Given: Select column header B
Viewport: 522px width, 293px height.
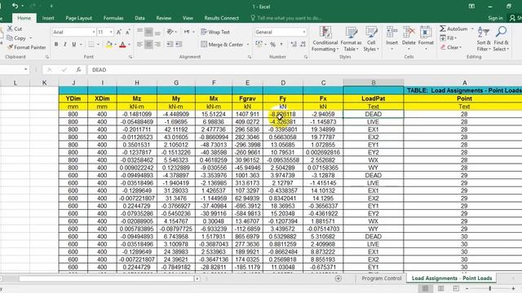Looking at the screenshot, I should (374, 83).
